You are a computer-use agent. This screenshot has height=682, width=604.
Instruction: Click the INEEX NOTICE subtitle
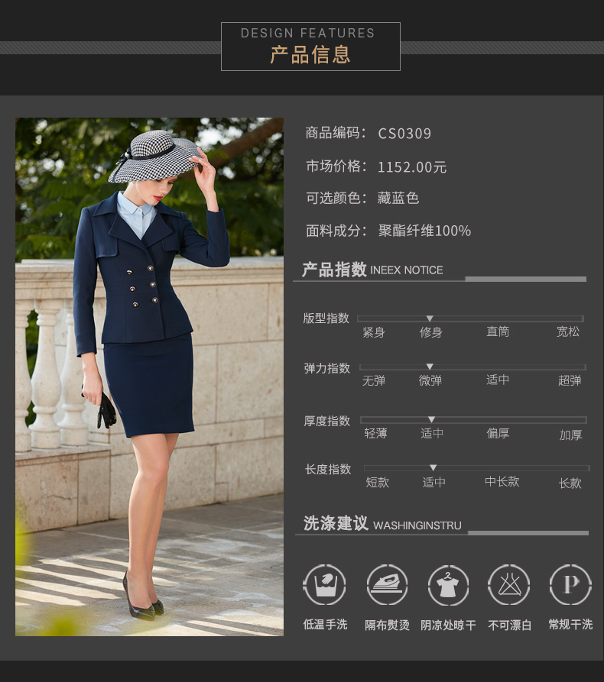point(406,270)
